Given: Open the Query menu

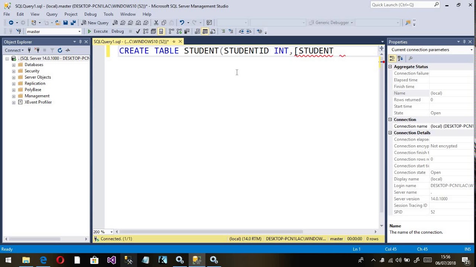Looking at the screenshot, I should pos(52,14).
